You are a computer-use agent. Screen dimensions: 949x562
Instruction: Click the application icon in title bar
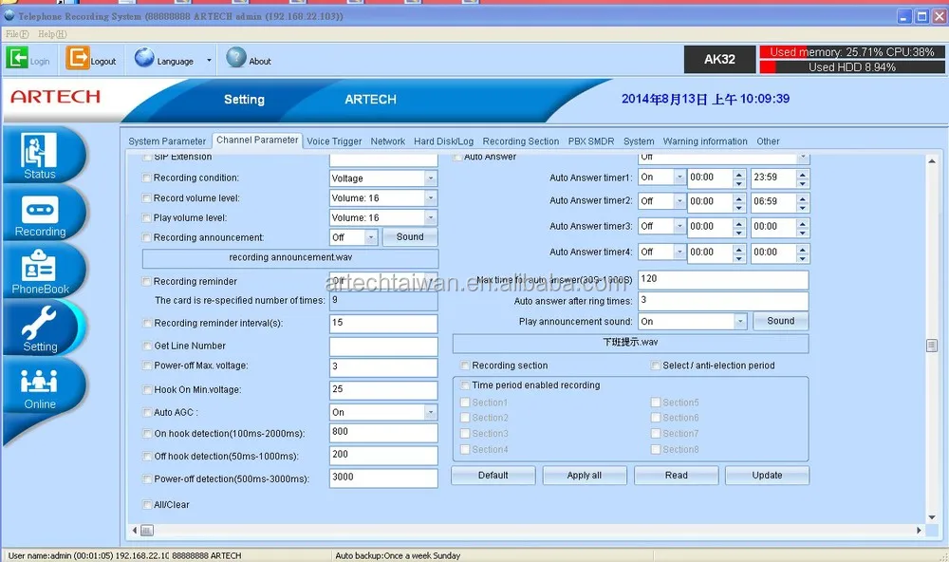tap(9, 16)
